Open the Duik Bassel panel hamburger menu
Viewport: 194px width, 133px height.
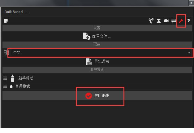[x=28, y=12]
